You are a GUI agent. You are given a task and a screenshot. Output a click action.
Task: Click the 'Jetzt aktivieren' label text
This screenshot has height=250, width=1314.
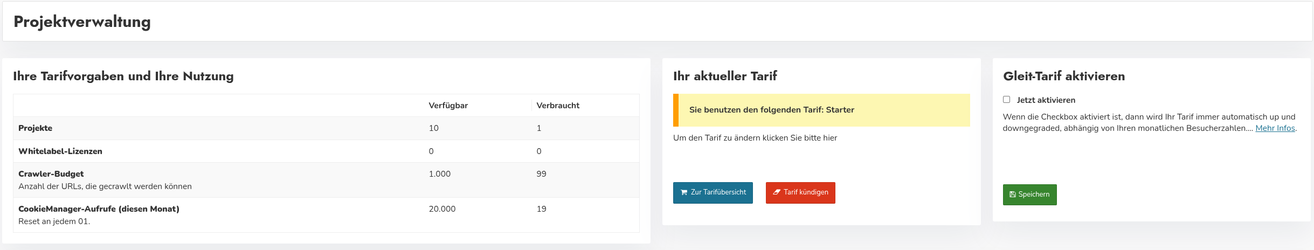click(x=1046, y=100)
